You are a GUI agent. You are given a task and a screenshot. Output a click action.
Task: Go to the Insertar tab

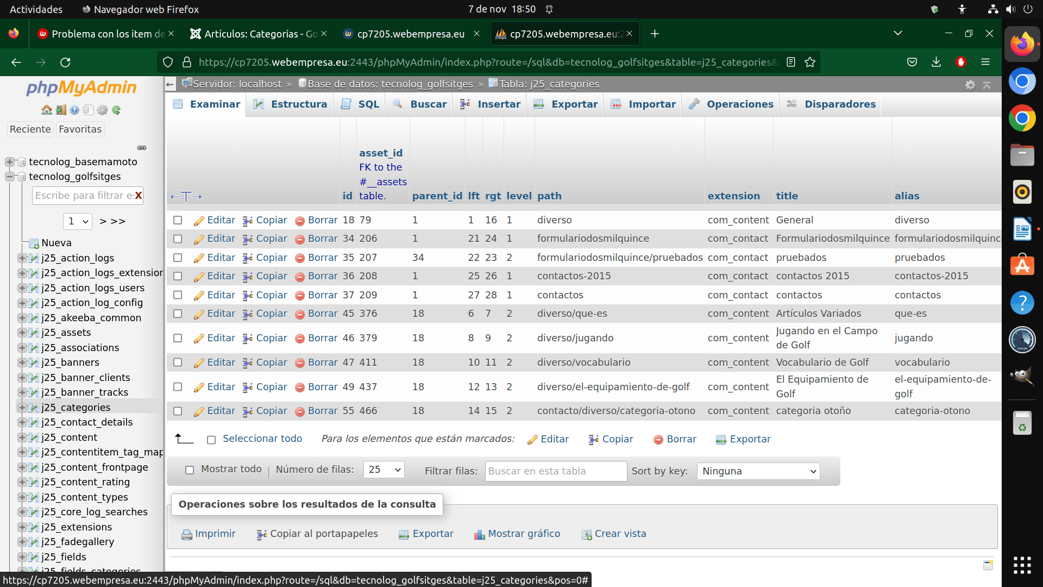click(490, 104)
